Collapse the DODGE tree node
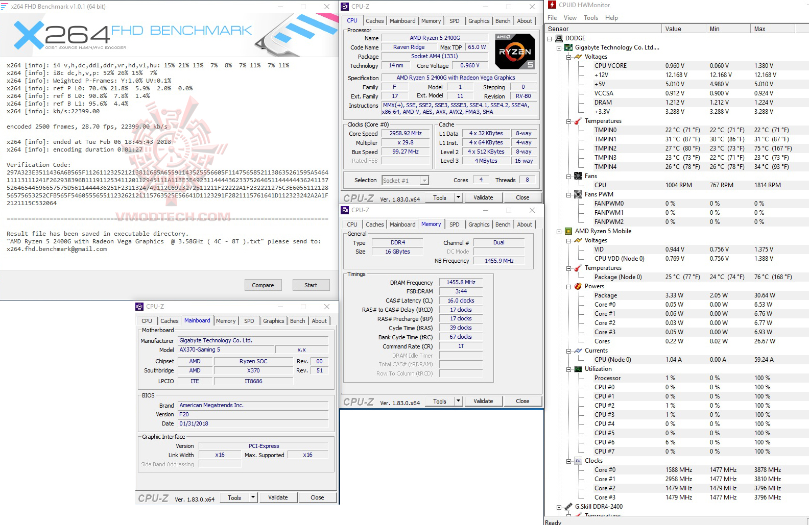The image size is (809, 525). point(550,38)
